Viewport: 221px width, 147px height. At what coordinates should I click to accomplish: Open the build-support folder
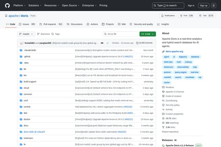pos(30,82)
